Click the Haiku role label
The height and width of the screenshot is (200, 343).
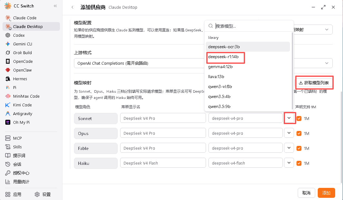[96, 163]
